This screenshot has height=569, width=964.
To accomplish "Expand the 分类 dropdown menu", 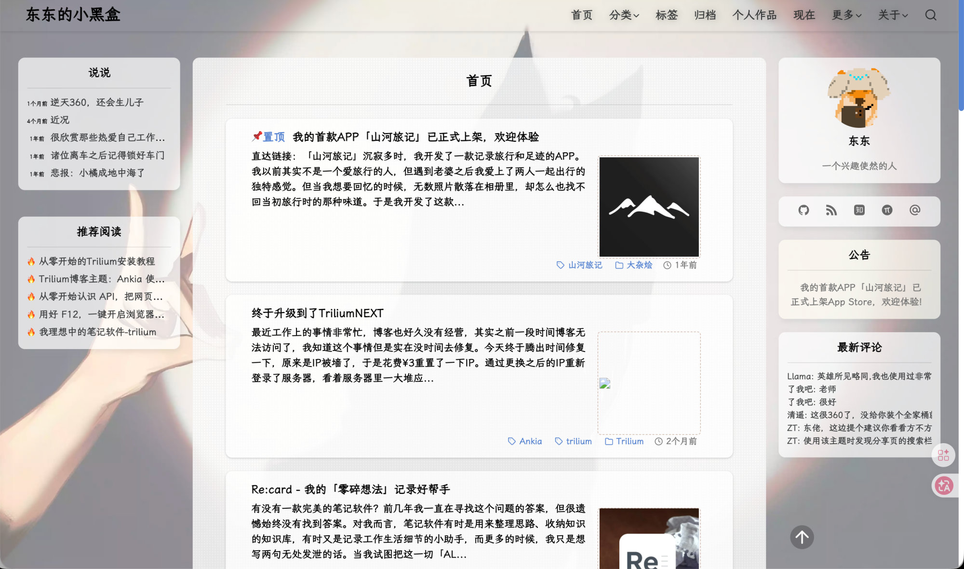I will [624, 15].
